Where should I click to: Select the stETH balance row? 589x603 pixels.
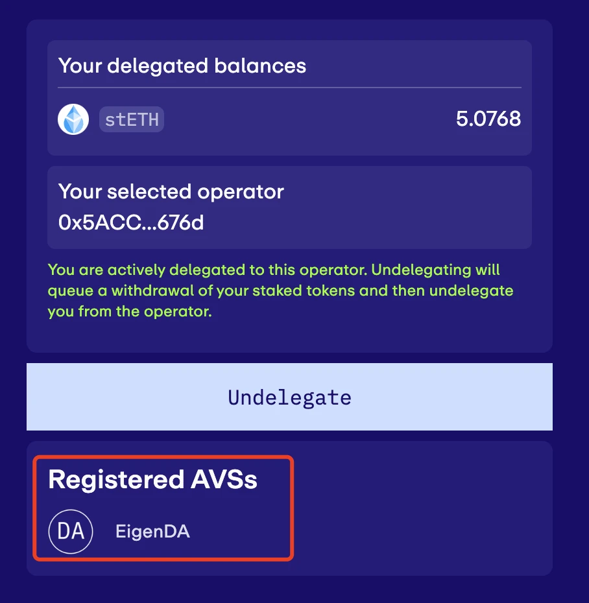[x=289, y=119]
